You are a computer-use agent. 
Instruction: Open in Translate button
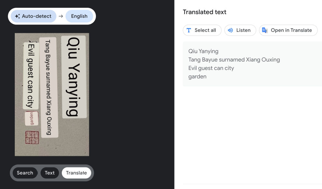[288, 30]
